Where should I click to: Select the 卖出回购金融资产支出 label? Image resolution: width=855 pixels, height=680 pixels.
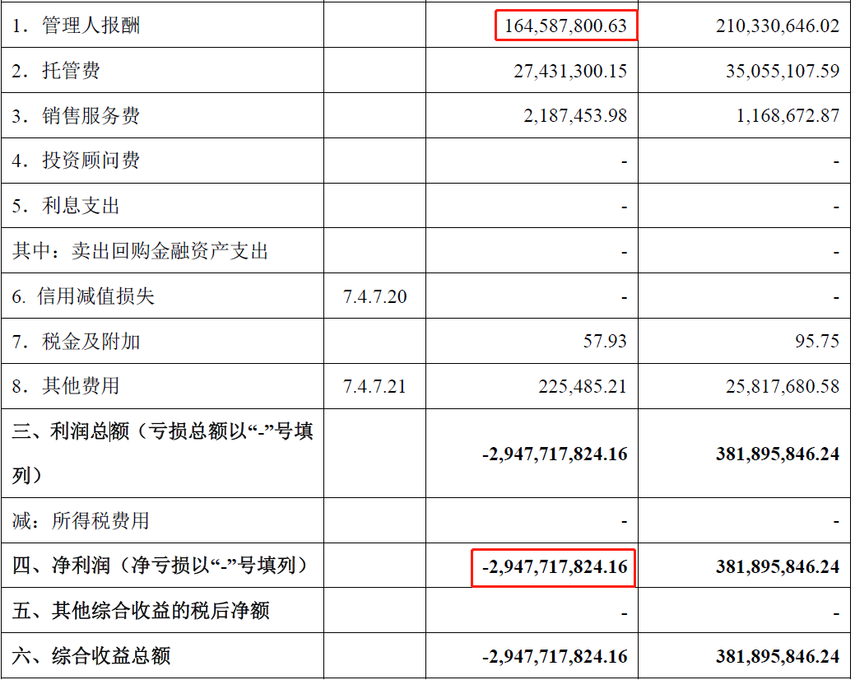140,251
